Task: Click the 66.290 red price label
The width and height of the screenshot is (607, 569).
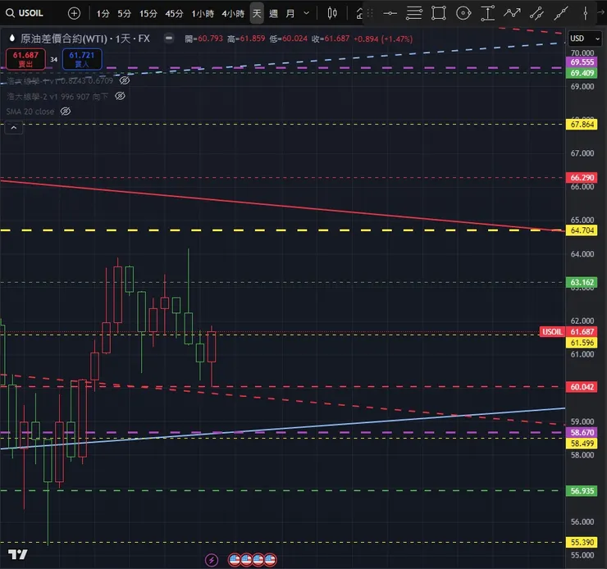Action: 582,178
